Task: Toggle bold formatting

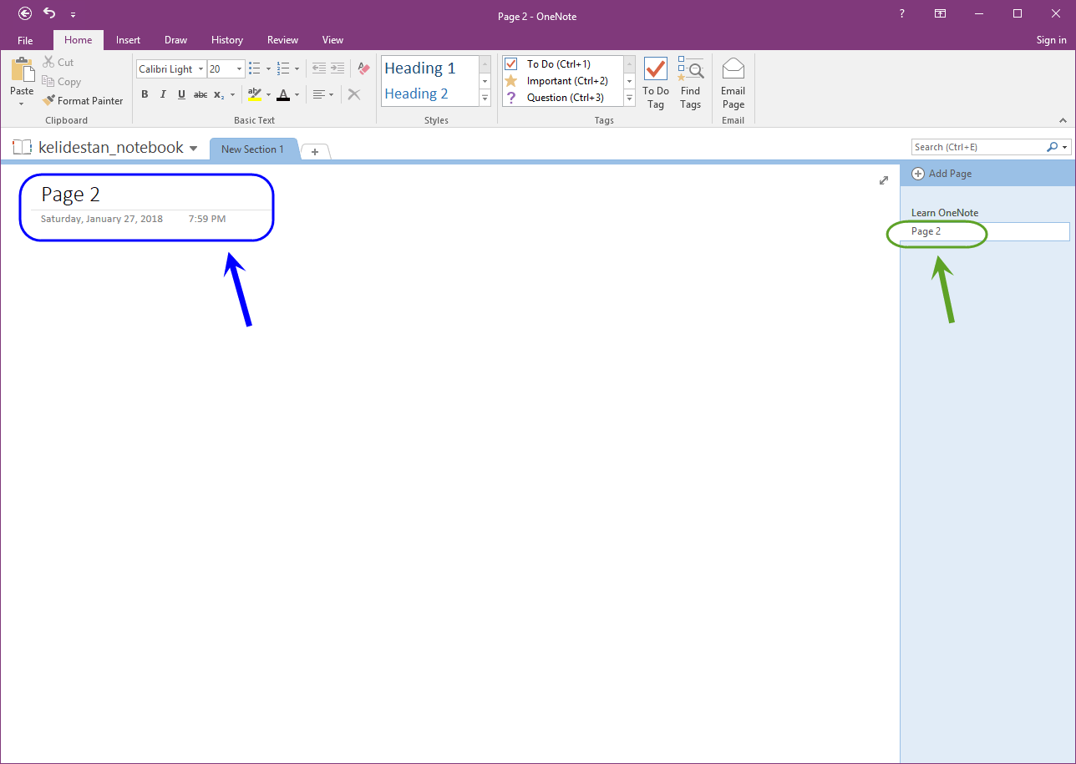Action: coord(145,94)
